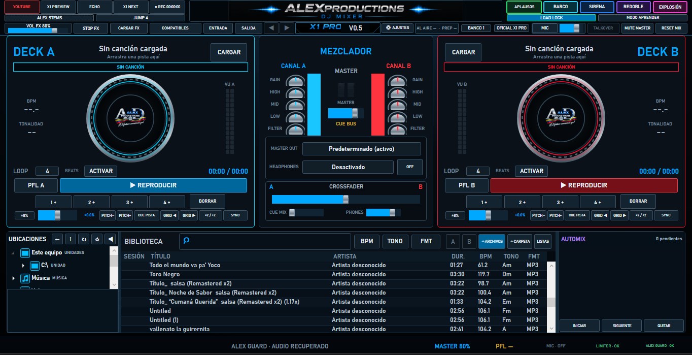Click Canal A FILTER knob

click(x=295, y=130)
